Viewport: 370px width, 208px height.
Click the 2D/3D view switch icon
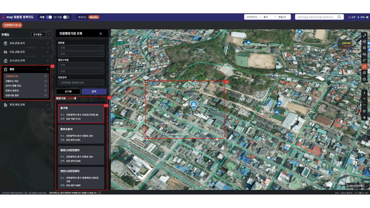(x=364, y=36)
